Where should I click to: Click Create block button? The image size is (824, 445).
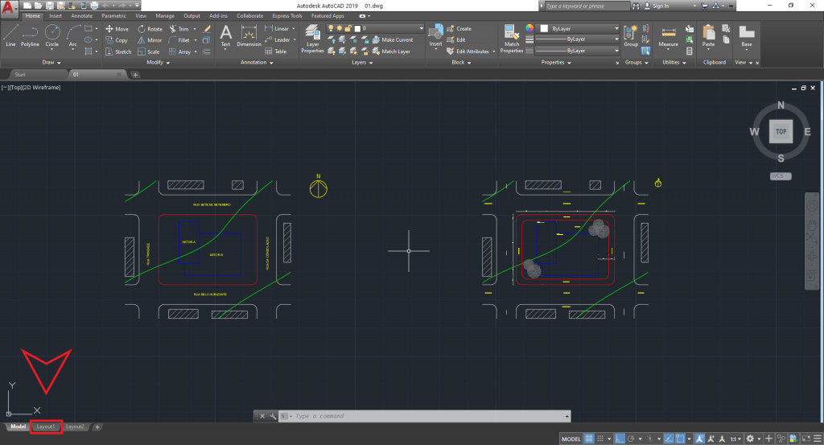(x=459, y=29)
